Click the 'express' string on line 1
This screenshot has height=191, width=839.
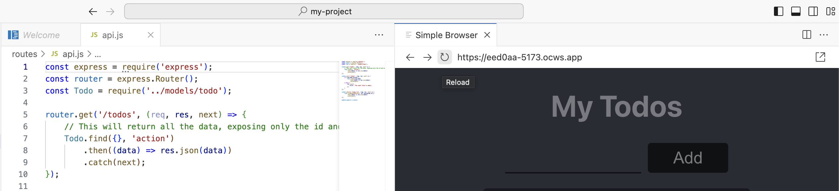click(x=182, y=67)
